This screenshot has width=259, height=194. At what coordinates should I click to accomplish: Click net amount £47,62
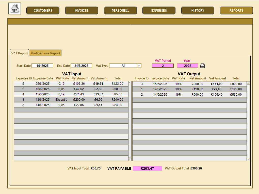pyautogui.click(x=79, y=89)
